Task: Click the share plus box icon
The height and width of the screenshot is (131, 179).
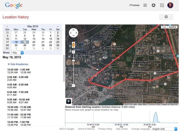Action: (x=162, y=5)
